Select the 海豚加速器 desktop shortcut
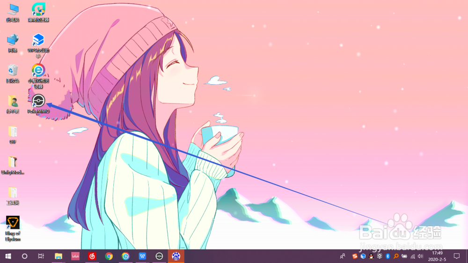This screenshot has height=263, width=468. click(38, 13)
